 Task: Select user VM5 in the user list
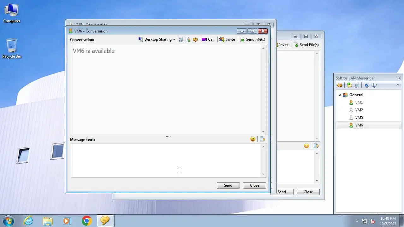(359, 118)
